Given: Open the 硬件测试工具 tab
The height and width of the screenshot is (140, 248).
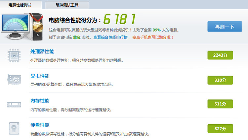Looking at the screenshot, I should [x=67, y=5].
